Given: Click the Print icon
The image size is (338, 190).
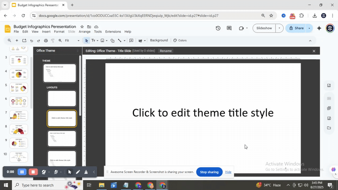Looking at the screenshot, I should coord(46,41).
